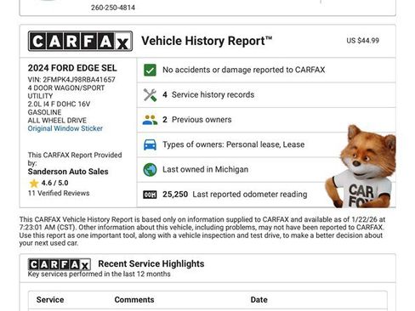Click the wrench service history icon
Screen dimensions: 415x311
tap(150, 95)
